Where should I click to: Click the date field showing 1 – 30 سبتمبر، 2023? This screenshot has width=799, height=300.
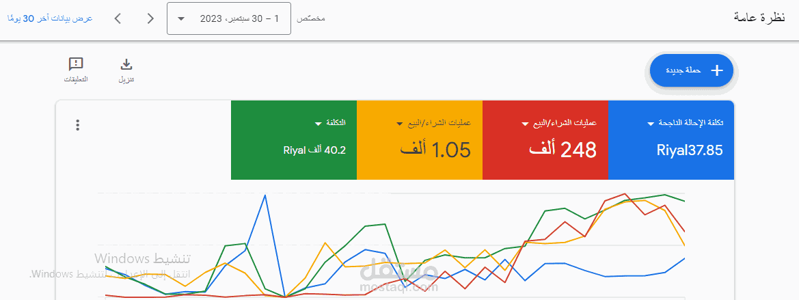coord(229,19)
